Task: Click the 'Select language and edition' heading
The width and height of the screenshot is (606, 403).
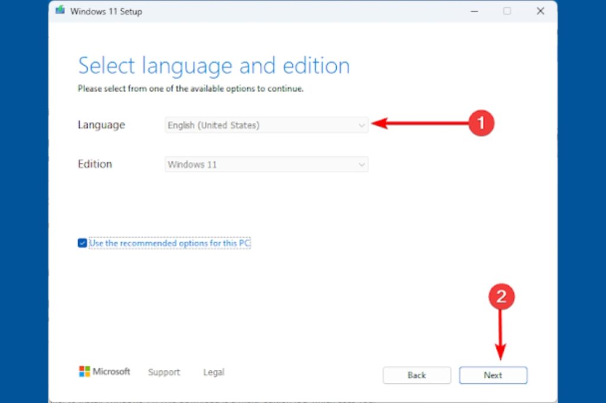Action: 214,66
